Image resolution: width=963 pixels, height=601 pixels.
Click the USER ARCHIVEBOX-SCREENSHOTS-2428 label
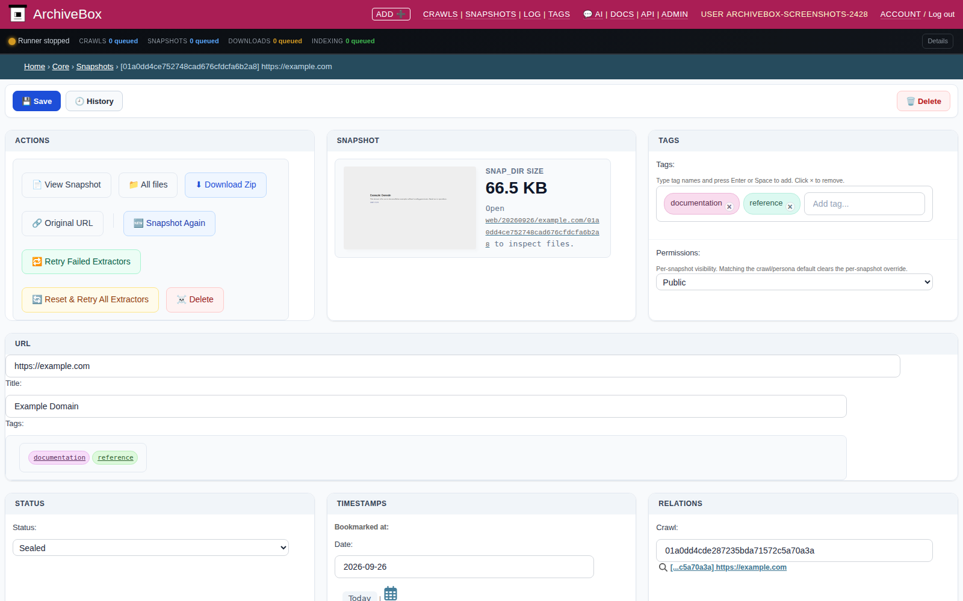784,14
